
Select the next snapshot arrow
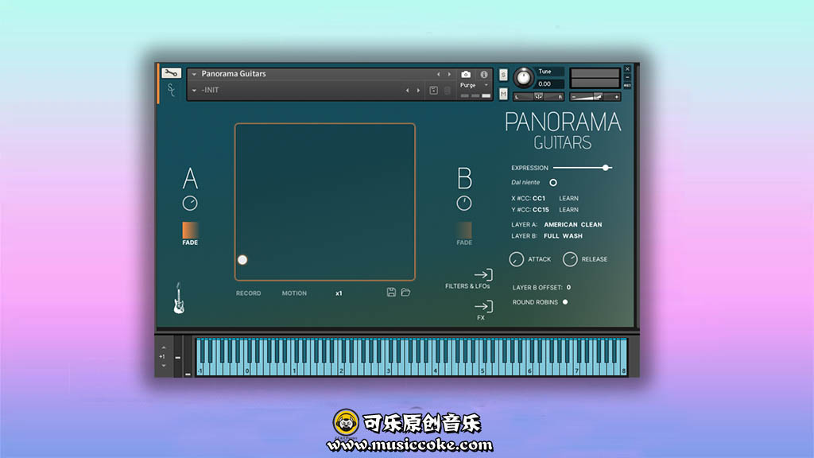418,91
